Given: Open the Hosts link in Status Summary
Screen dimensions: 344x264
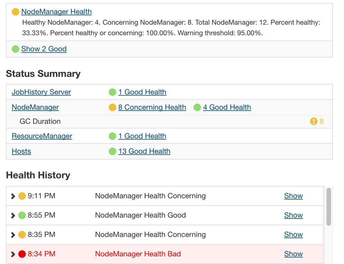Looking at the screenshot, I should click(21, 151).
